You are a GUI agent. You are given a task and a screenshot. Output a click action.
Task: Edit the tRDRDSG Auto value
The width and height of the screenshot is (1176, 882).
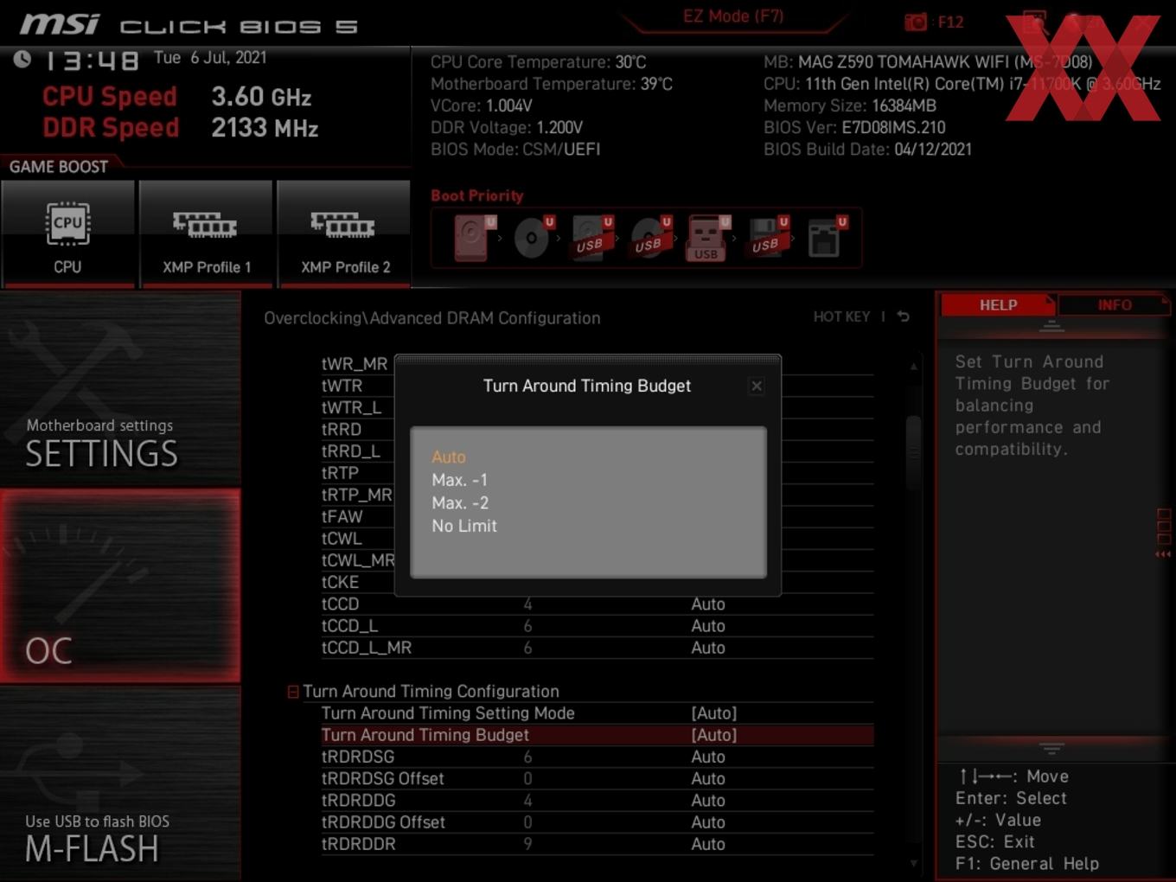click(x=708, y=757)
